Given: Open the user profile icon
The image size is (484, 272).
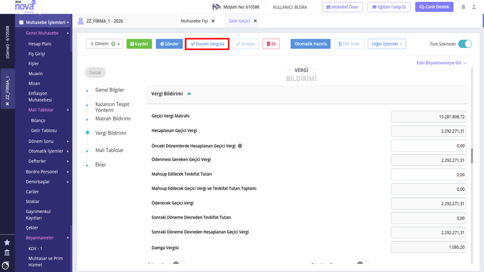Looking at the screenshot, I should click(x=474, y=7).
